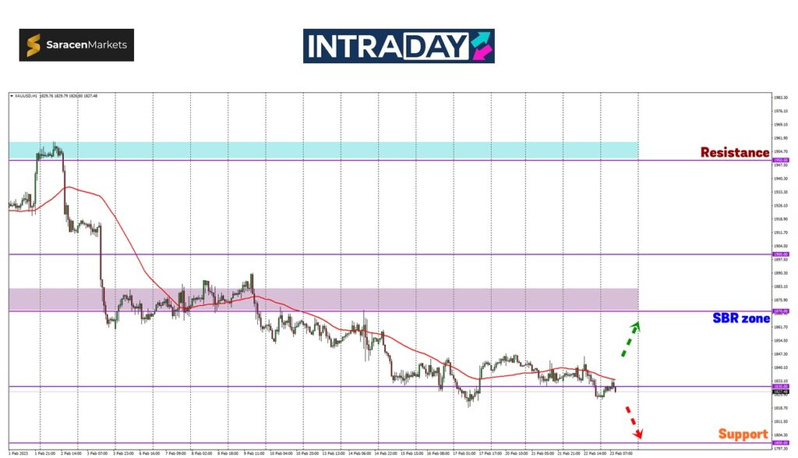Screen dimensions: 798x458
Task: Select the SBR zone text label
Action: point(740,318)
